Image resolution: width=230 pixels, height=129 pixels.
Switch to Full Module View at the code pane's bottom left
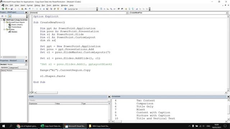click(x=33, y=92)
